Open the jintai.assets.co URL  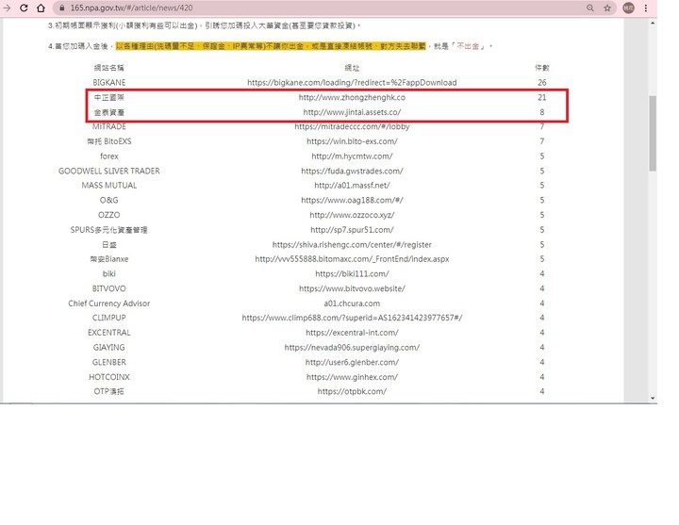[x=352, y=112]
